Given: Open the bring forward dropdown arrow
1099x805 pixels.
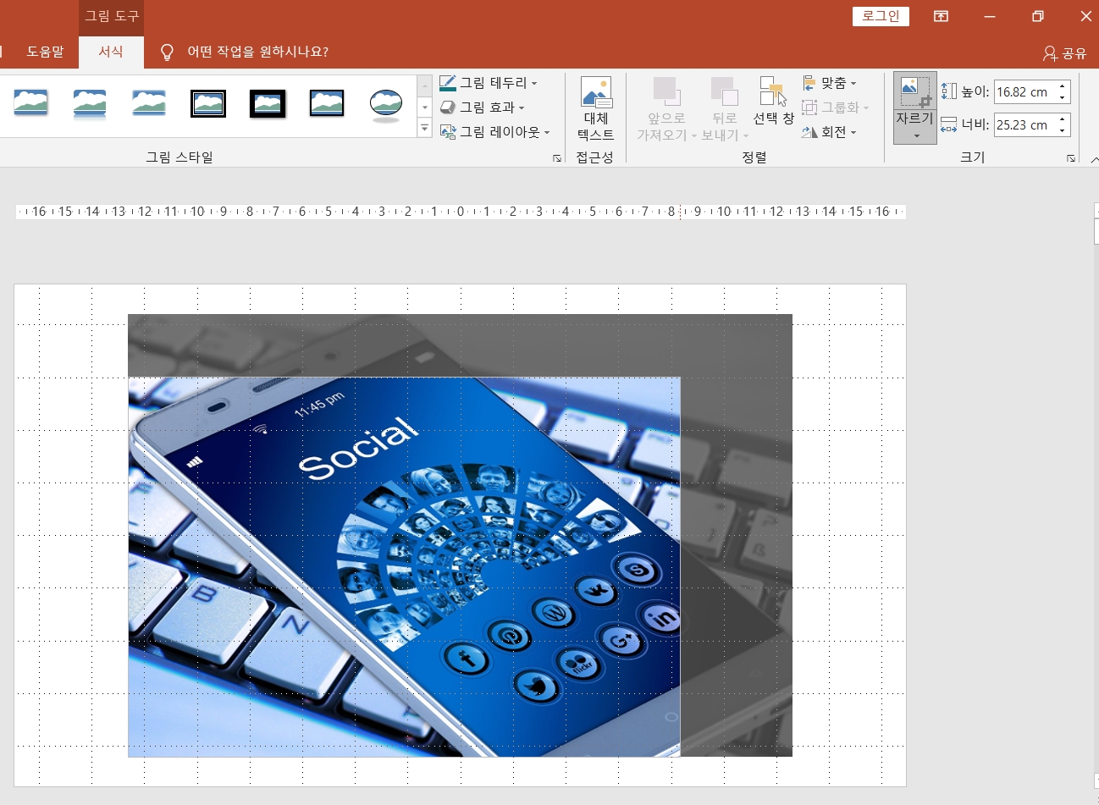Looking at the screenshot, I should coord(694,135).
